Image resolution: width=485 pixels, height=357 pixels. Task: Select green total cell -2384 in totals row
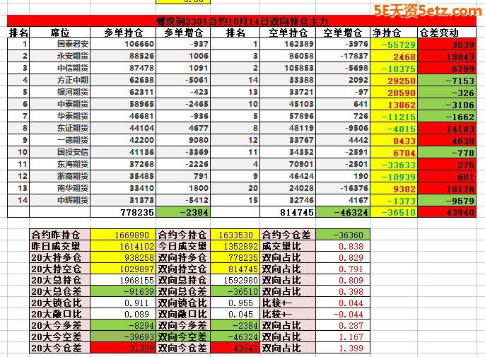click(x=183, y=212)
